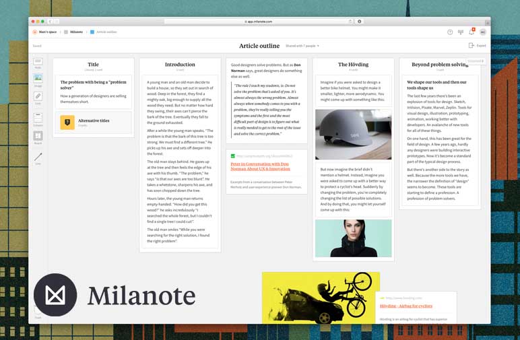Click the 'A young man and an old man' paragraph
This screenshot has height=340, width=520.
[x=180, y=102]
